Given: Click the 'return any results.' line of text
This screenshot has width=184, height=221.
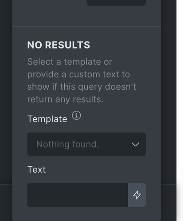Looking at the screenshot, I should pos(65,99).
